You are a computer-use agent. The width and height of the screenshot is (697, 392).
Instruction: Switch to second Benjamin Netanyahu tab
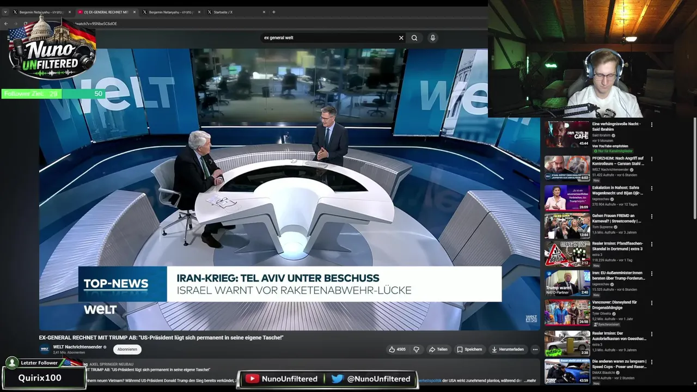pos(171,12)
